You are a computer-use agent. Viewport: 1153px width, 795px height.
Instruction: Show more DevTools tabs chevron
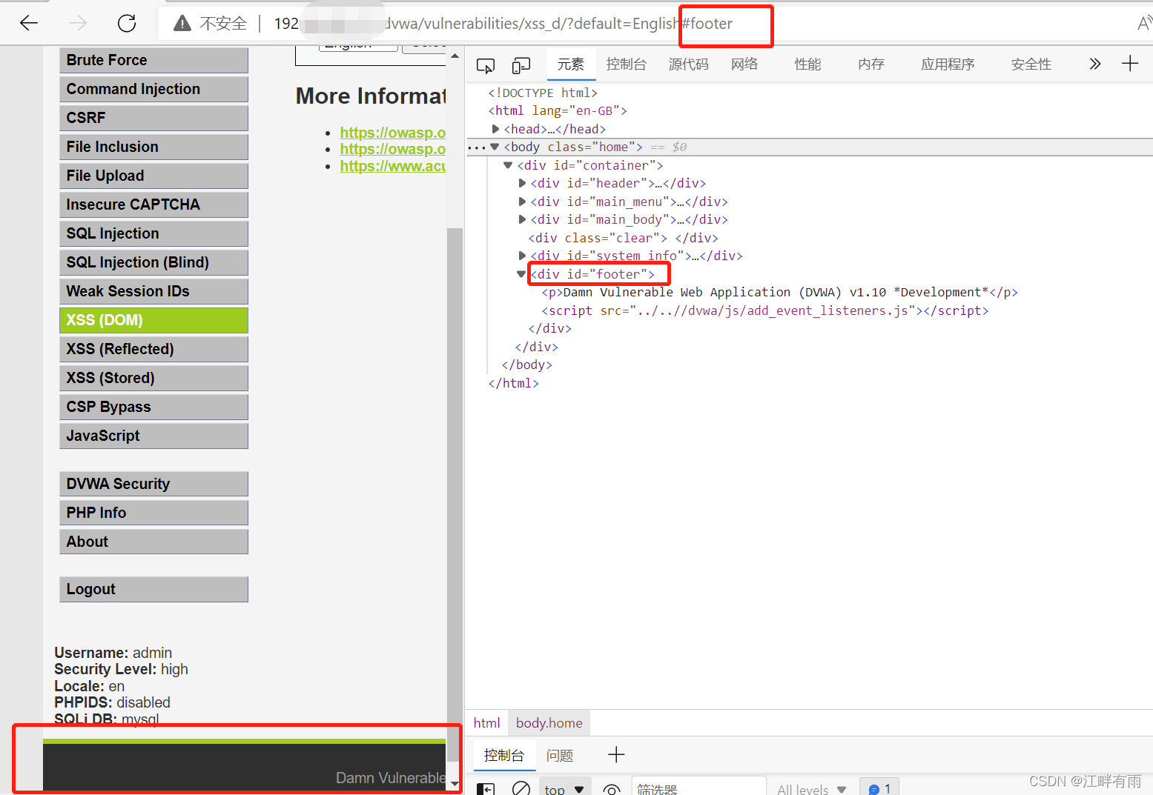pos(1094,64)
